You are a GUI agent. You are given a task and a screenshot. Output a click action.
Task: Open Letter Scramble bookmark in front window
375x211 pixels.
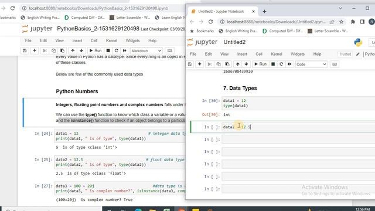point(328,31)
